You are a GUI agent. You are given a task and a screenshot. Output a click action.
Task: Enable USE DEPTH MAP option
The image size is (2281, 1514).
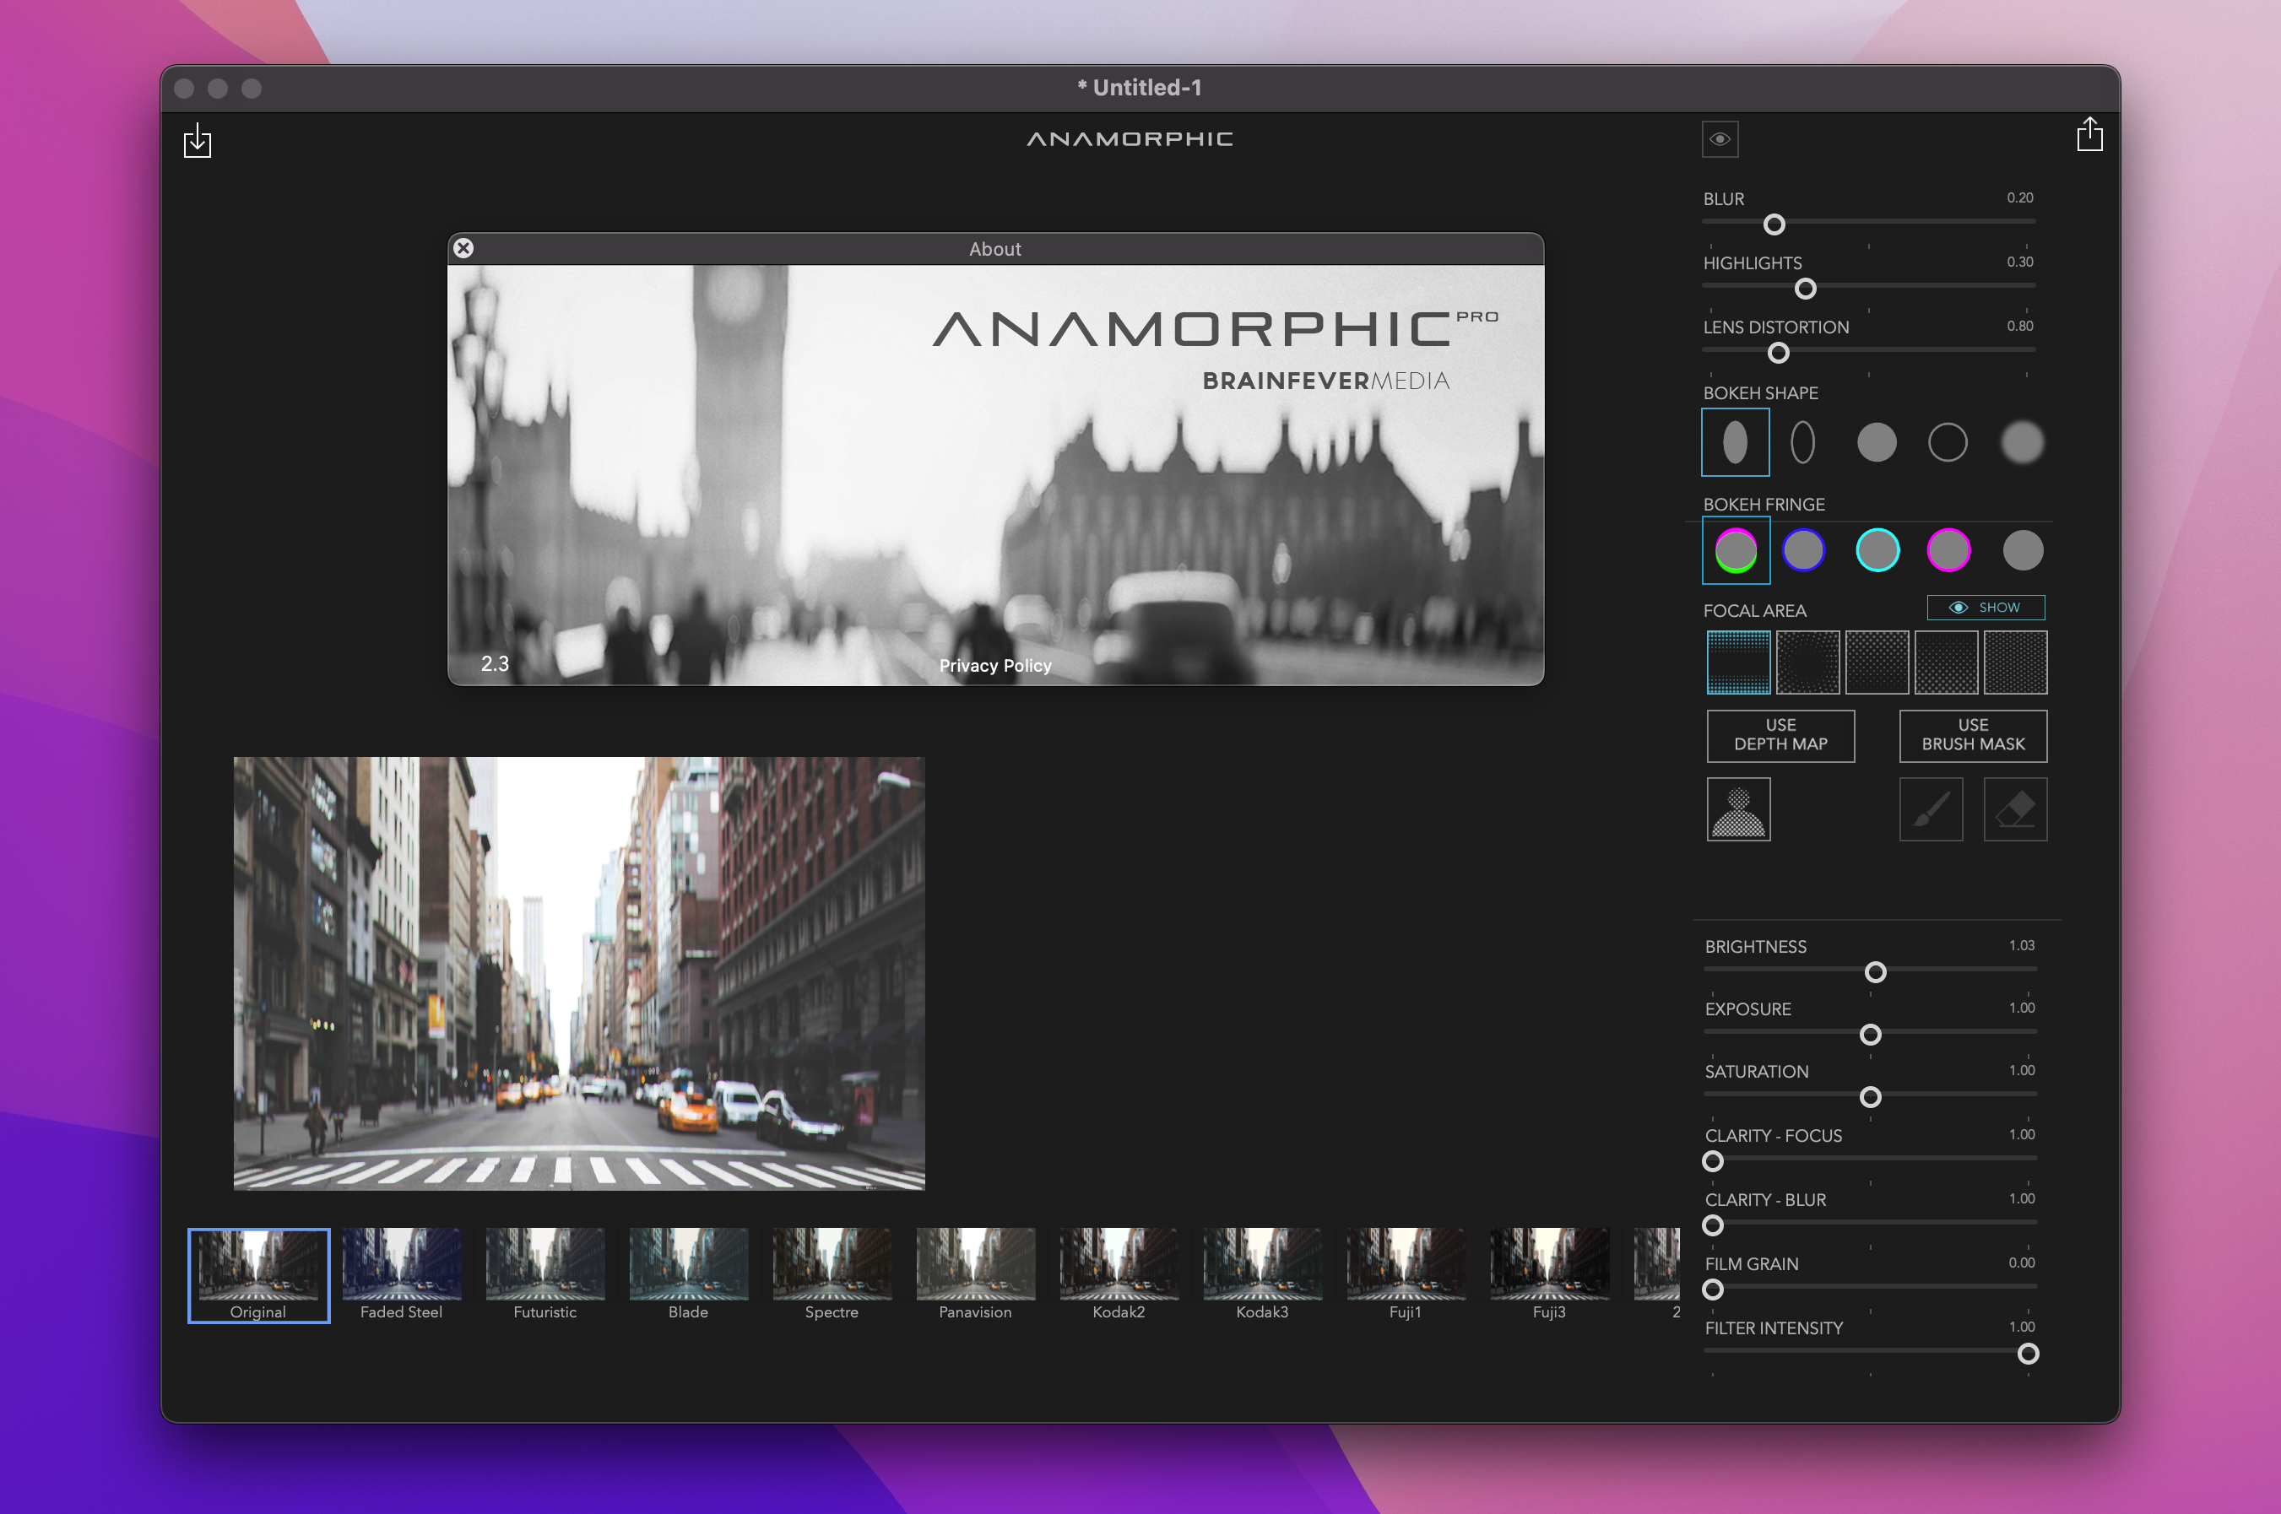1780,735
